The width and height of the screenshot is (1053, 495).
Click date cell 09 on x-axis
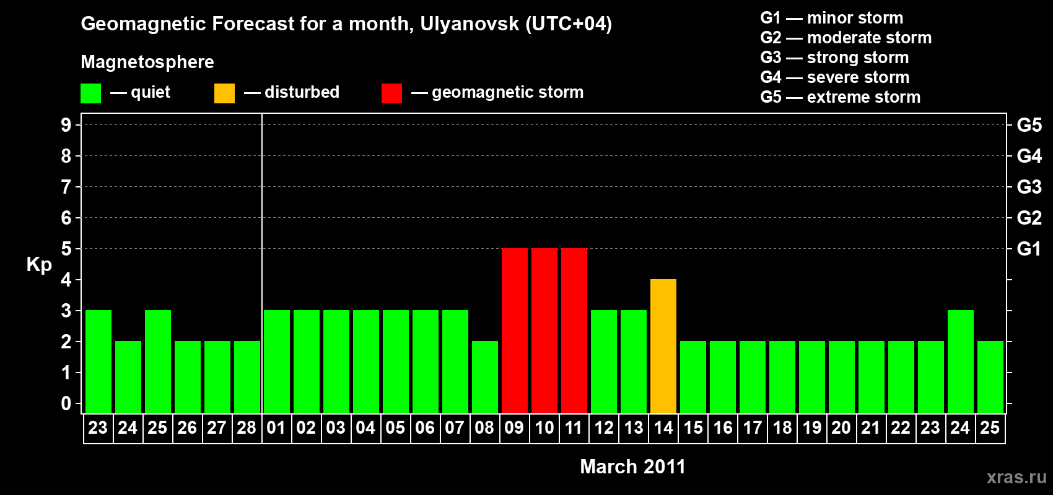[515, 428]
